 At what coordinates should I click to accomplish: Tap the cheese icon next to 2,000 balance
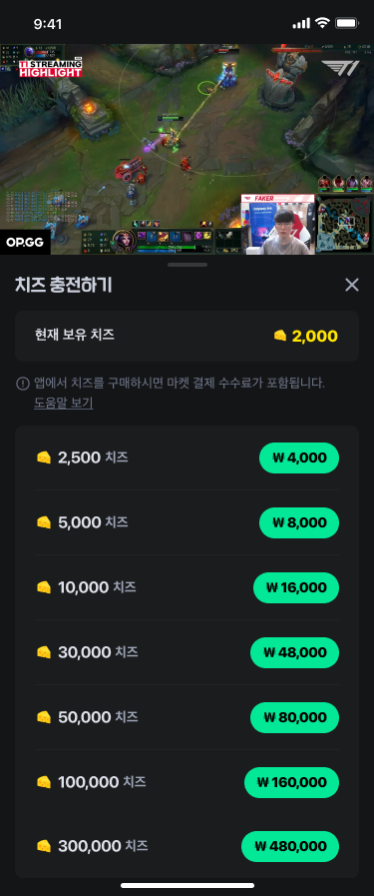tap(280, 336)
